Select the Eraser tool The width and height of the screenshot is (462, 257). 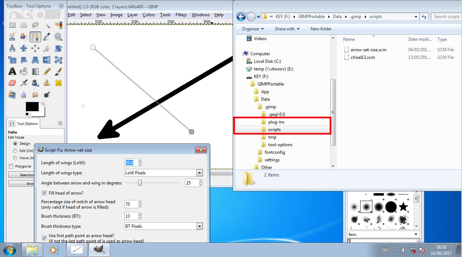(x=12, y=83)
